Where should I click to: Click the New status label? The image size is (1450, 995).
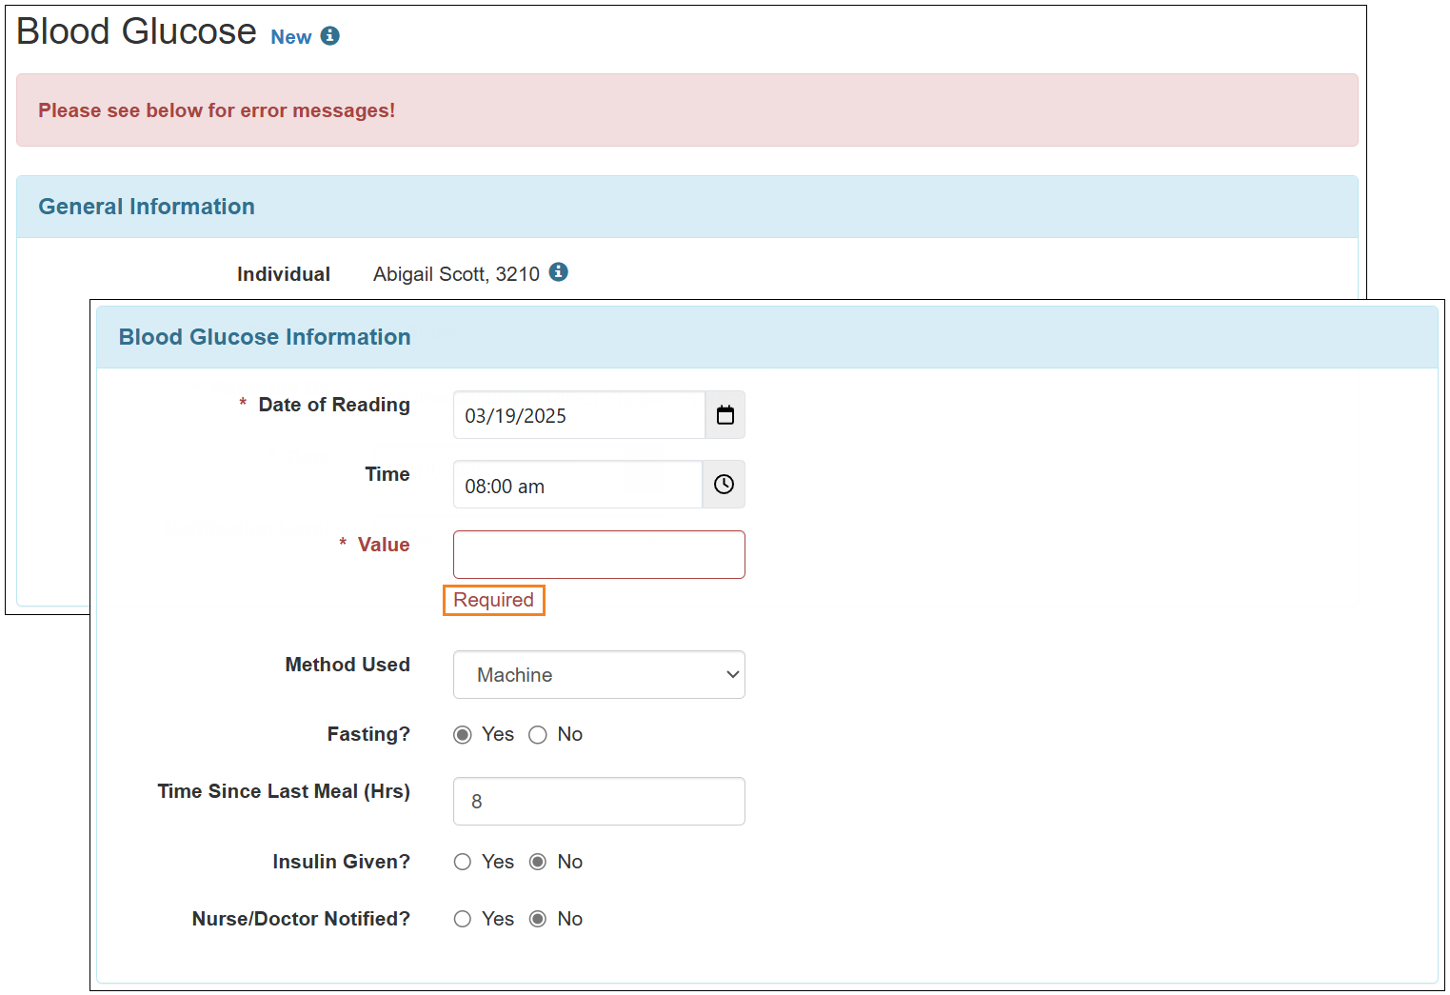[291, 37]
